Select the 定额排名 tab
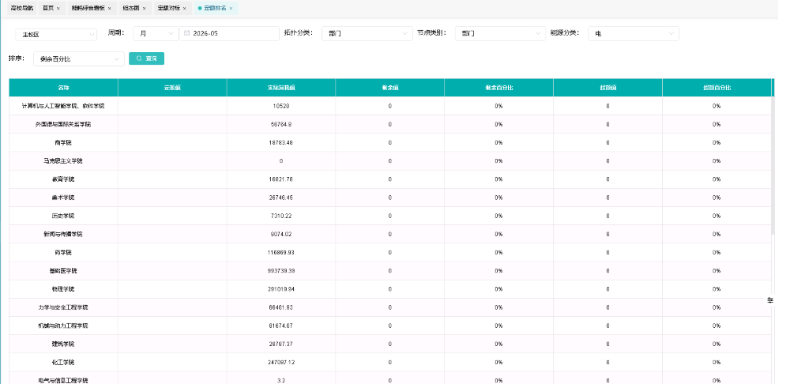 [x=215, y=8]
